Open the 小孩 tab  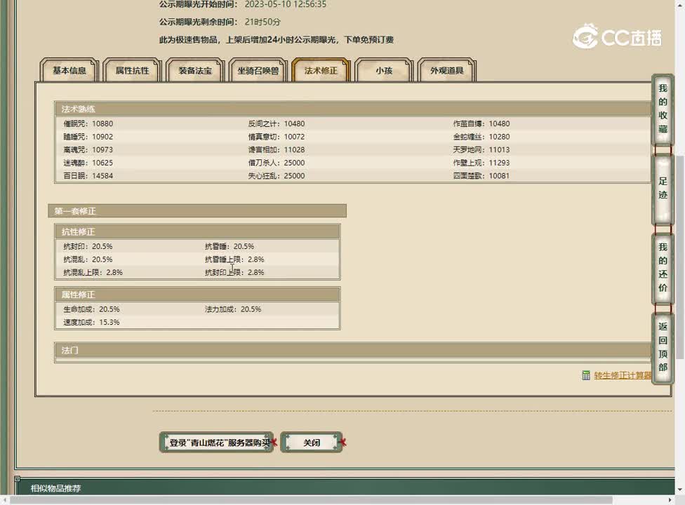pyautogui.click(x=384, y=70)
